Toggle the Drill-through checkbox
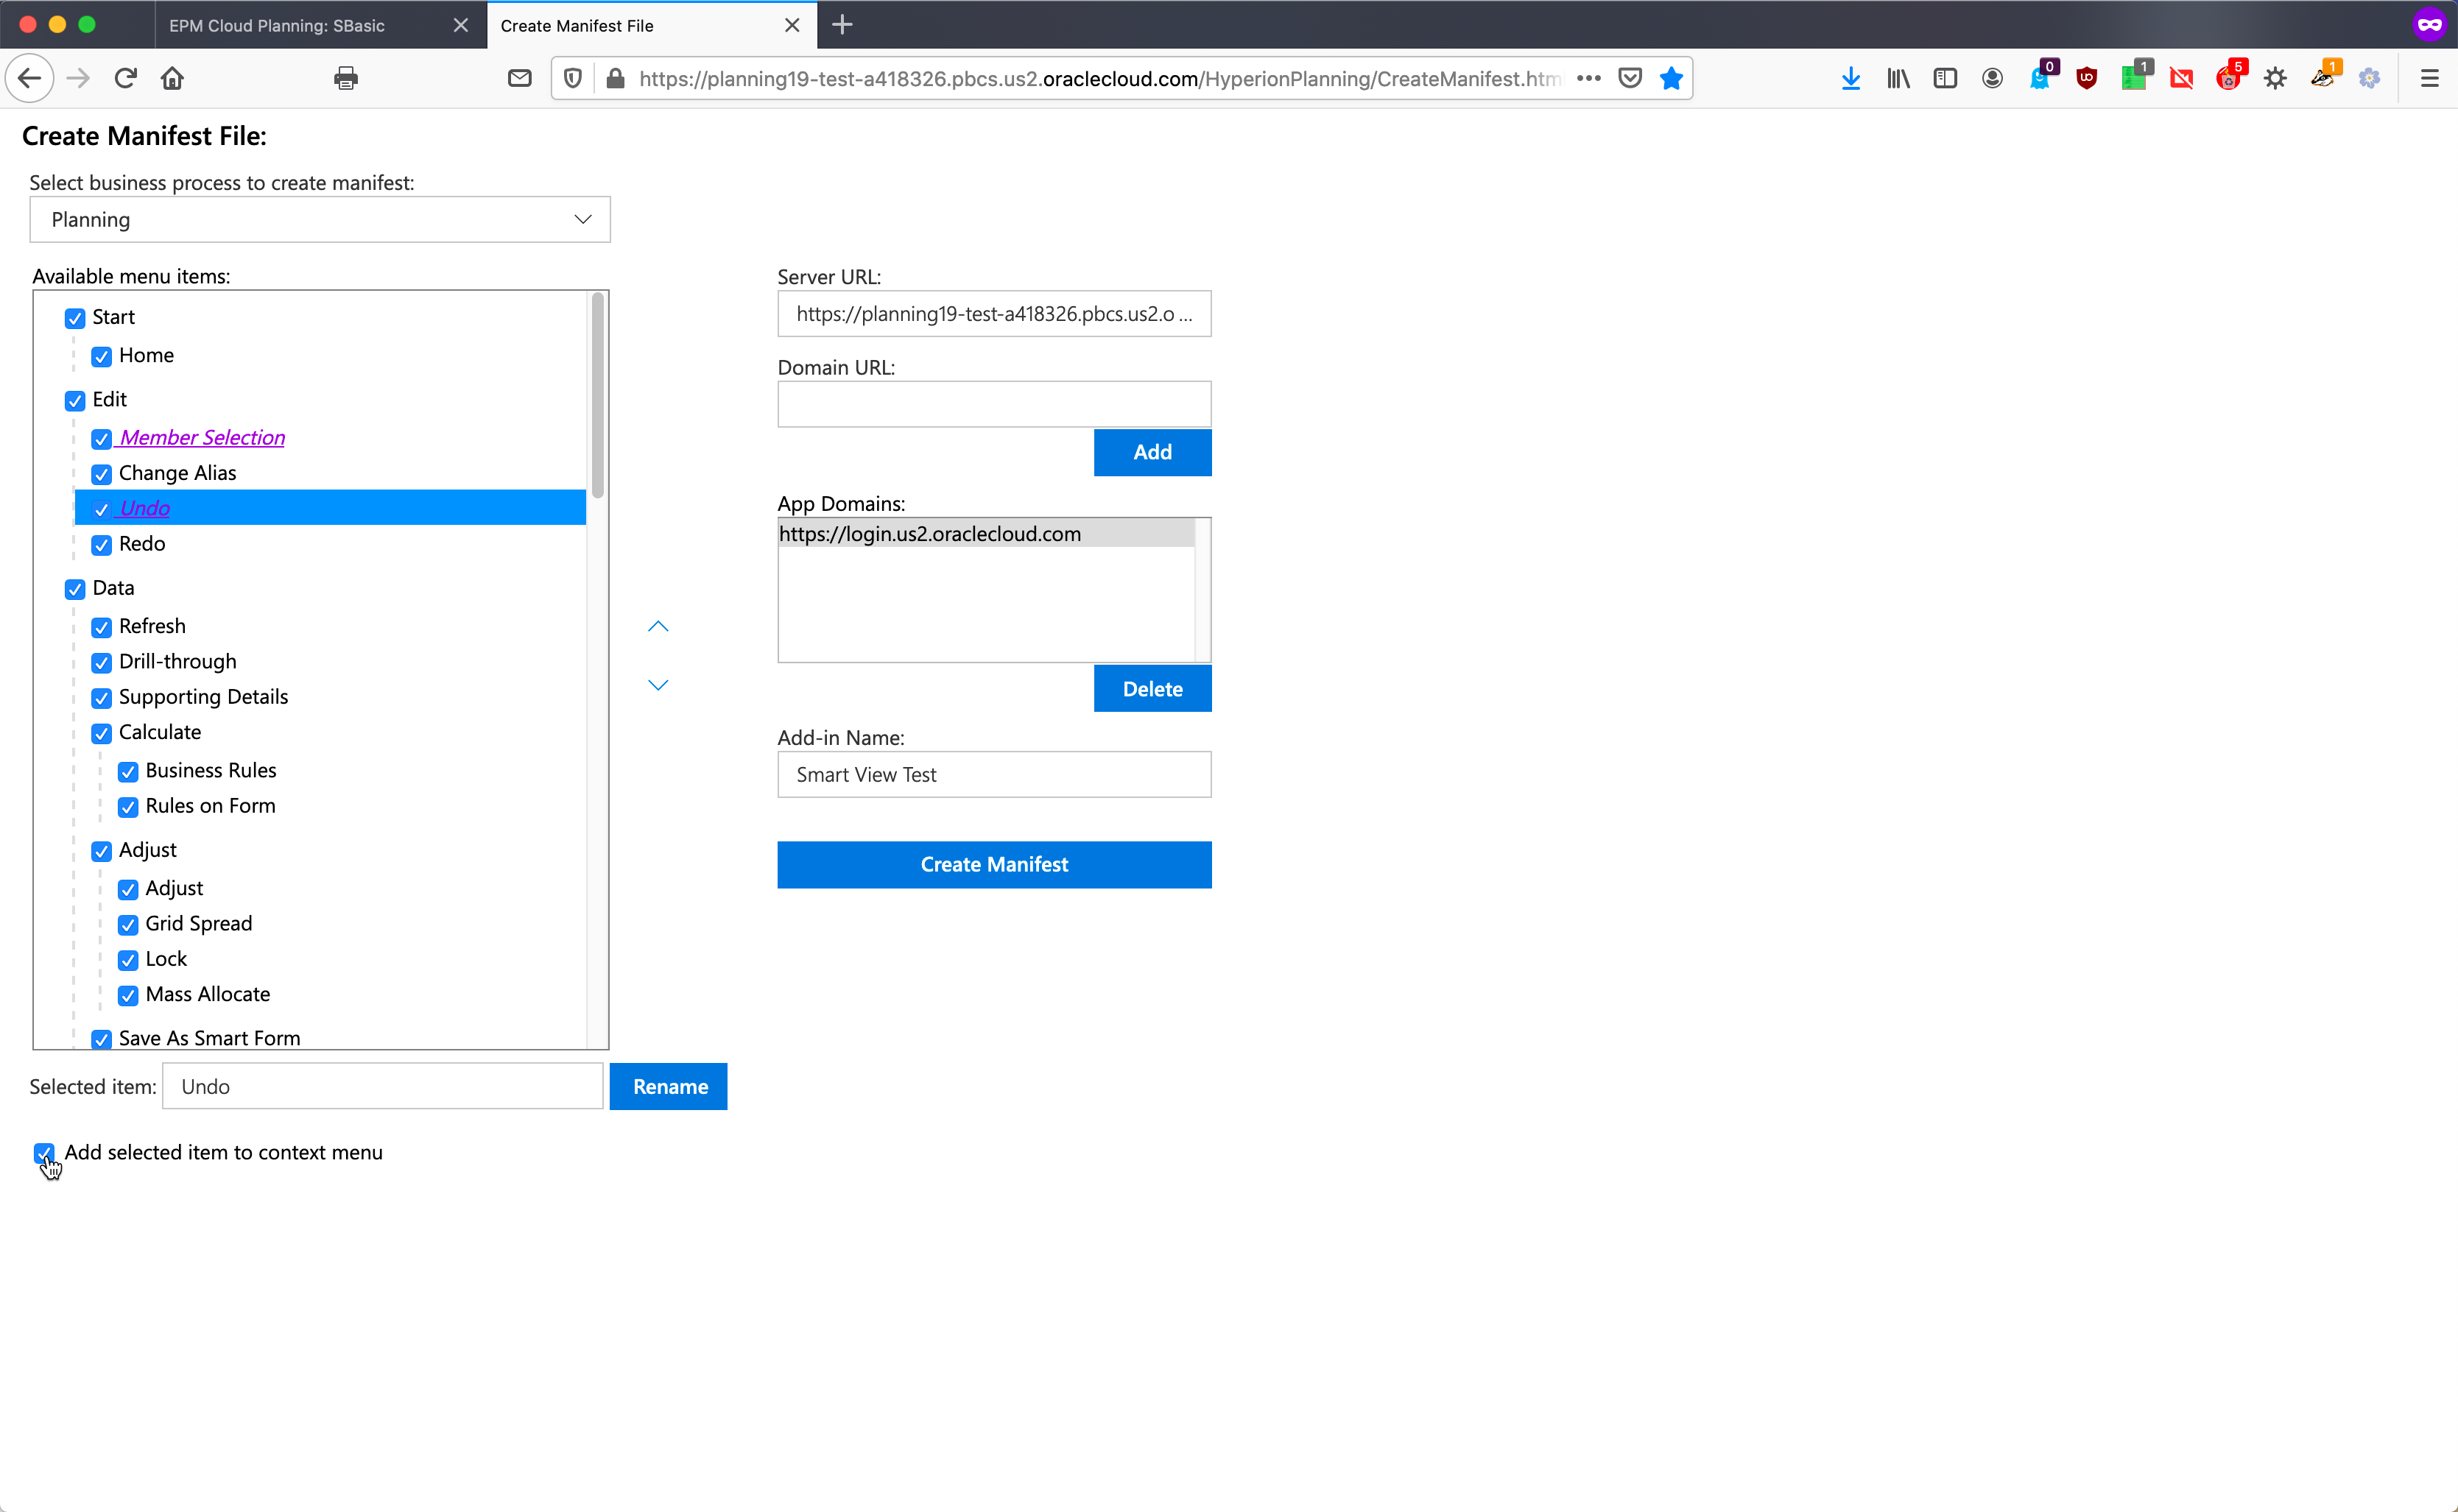Screen dimensions: 2458x1512 pyautogui.click(x=101, y=663)
